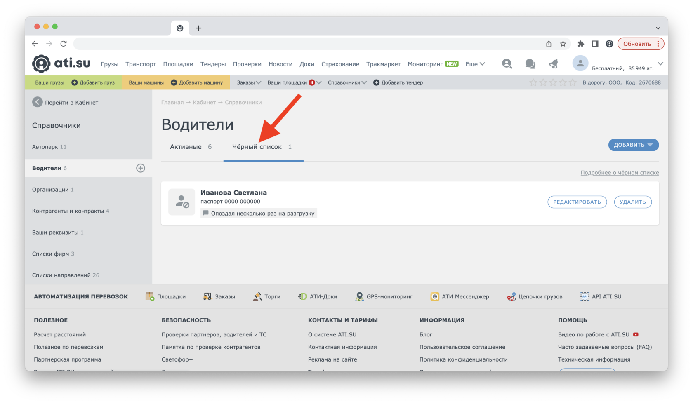Screen dimensions: 693x404
Task: Click the УДАЛИТЬ button for Иванова Светлана
Action: [x=633, y=202]
